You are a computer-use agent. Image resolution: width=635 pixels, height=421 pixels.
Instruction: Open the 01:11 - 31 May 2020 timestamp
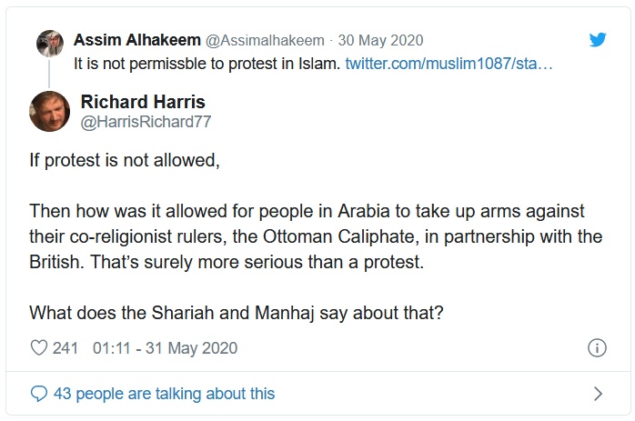coord(165,347)
